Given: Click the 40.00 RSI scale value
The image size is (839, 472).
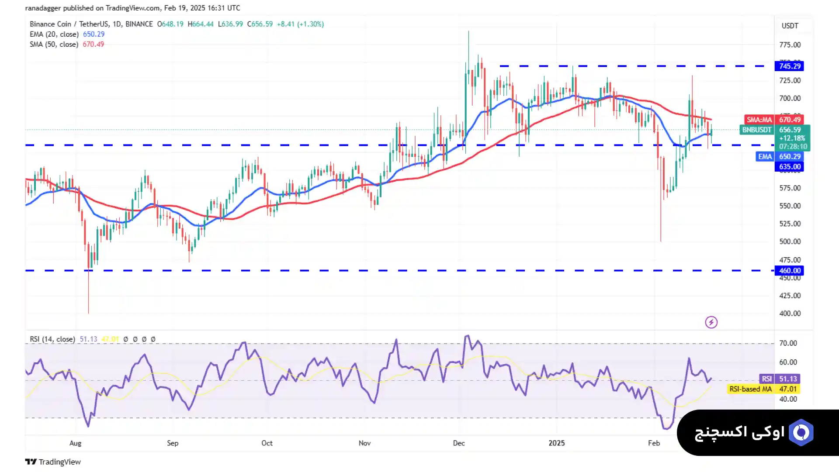Looking at the screenshot, I should pyautogui.click(x=788, y=399).
